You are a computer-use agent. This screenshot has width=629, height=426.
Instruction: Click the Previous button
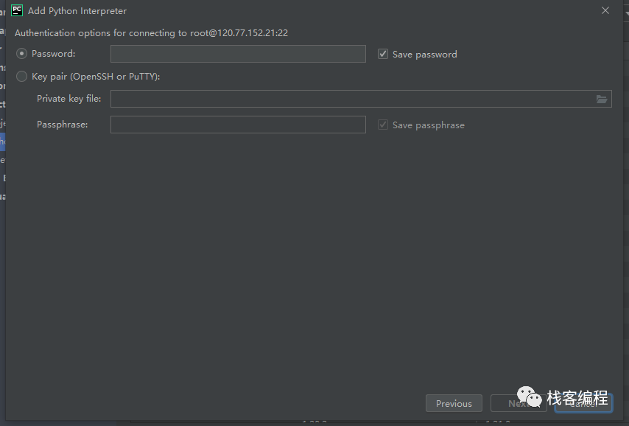pyautogui.click(x=454, y=403)
